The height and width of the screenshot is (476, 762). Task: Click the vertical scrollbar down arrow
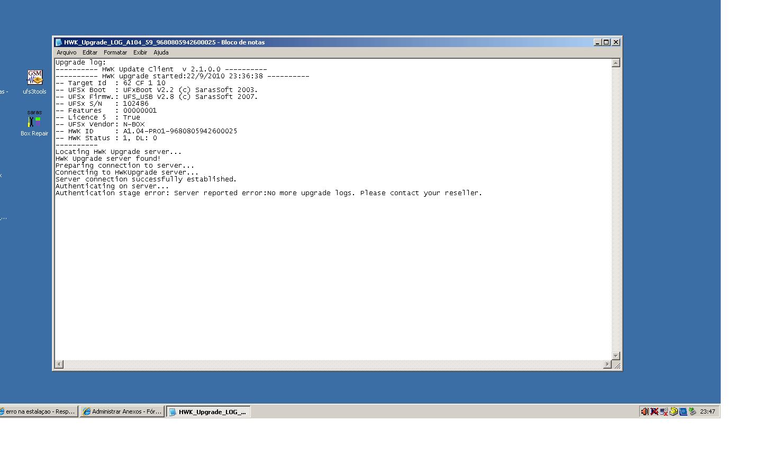615,356
